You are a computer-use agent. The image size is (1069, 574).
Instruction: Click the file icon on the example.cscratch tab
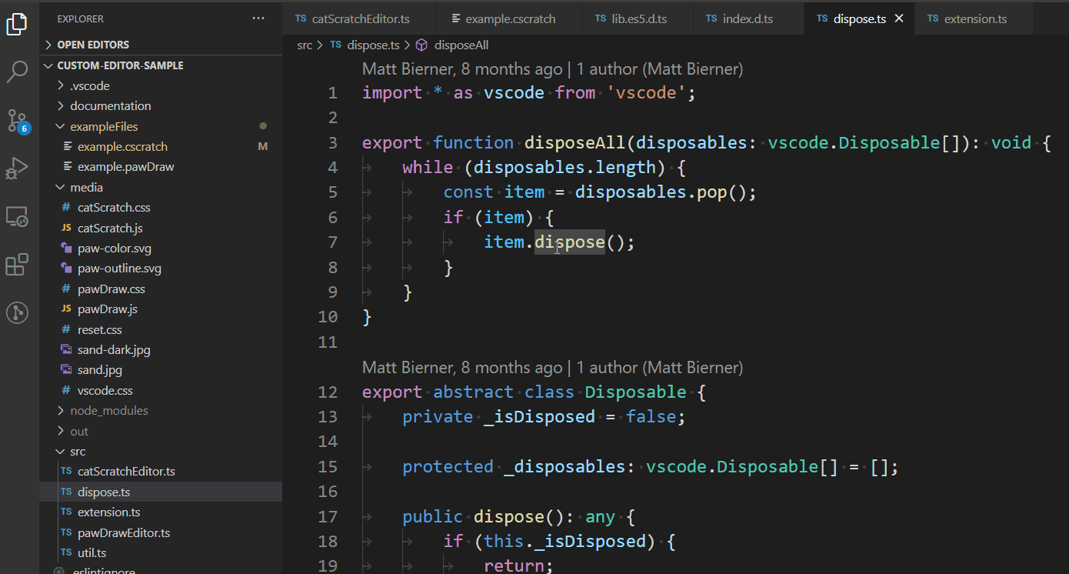(x=456, y=18)
